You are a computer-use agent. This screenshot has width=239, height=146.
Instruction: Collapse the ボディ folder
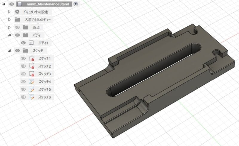pyautogui.click(x=9, y=35)
